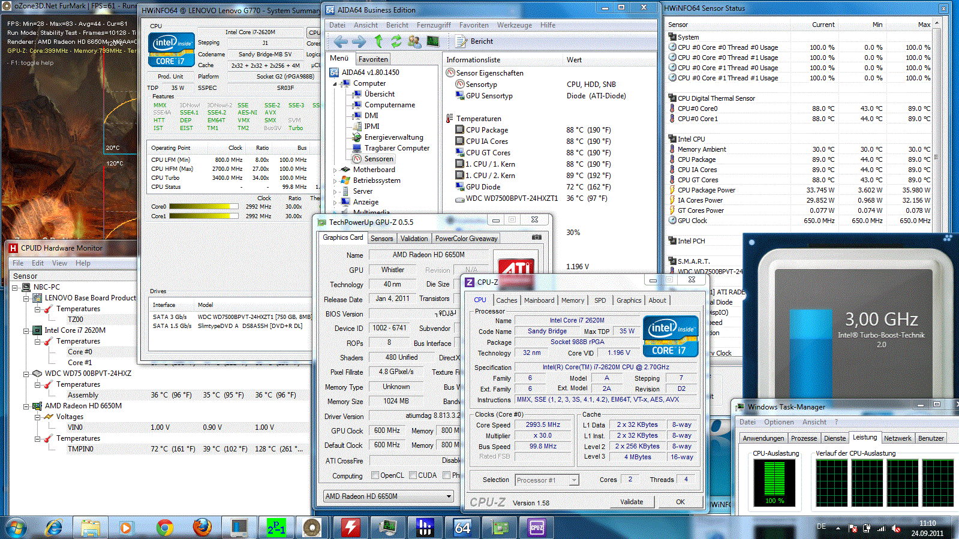This screenshot has width=959, height=539.
Task: Open the AIDA64 Bericht report toolbar button
Action: [x=474, y=41]
